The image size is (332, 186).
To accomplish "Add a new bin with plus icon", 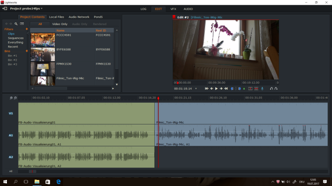I will [27, 51].
